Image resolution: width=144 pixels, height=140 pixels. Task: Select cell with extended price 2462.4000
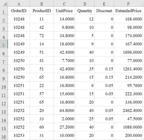click(x=128, y=110)
